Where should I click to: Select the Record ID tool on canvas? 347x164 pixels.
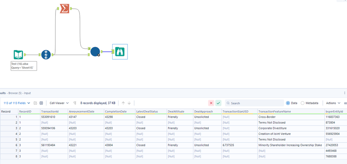pos(46,55)
